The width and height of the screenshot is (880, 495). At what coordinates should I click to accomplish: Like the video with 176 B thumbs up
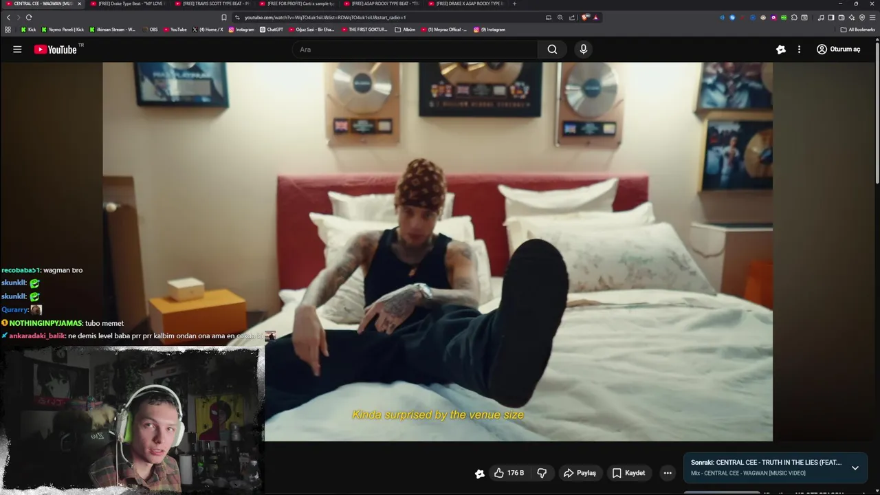point(509,473)
